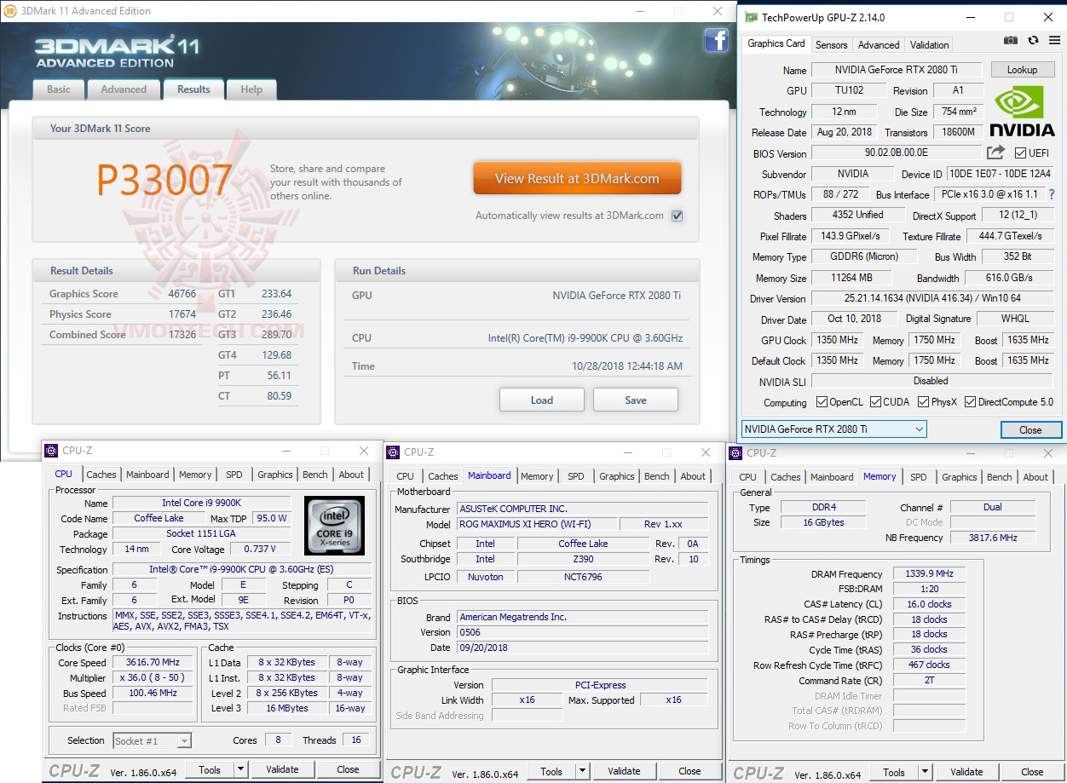1067x783 pixels.
Task: Open the Advanced tab in GPU-Z
Action: [x=879, y=45]
